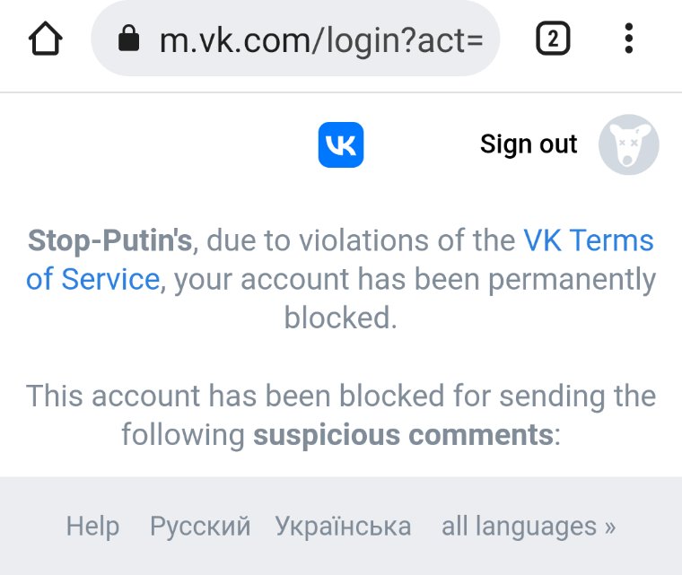
Task: Focus the m.vk.com/login address bar
Action: (x=295, y=39)
